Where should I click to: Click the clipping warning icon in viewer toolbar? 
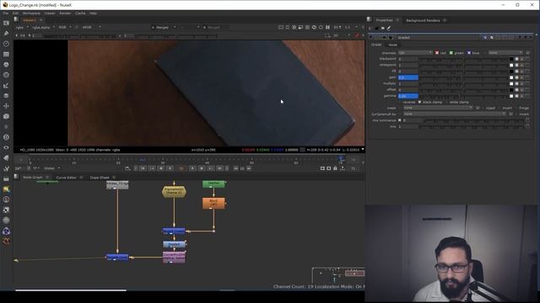coord(294,27)
